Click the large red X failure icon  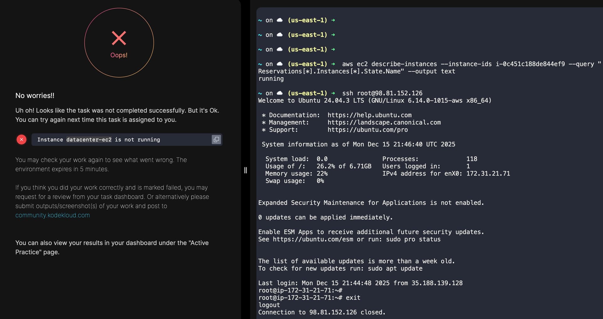[119, 38]
